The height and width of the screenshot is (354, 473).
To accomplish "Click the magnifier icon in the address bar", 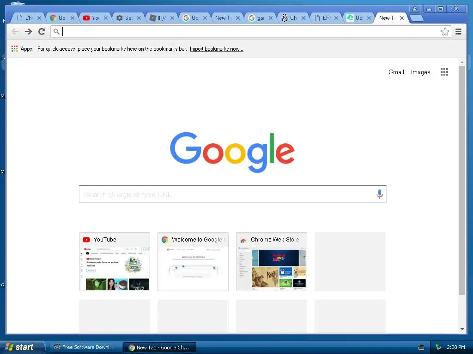I will pos(56,31).
